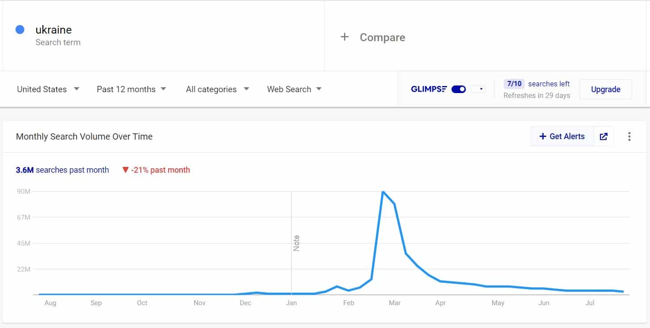Click the Get Alerts button
The width and height of the screenshot is (650, 328).
pos(562,136)
